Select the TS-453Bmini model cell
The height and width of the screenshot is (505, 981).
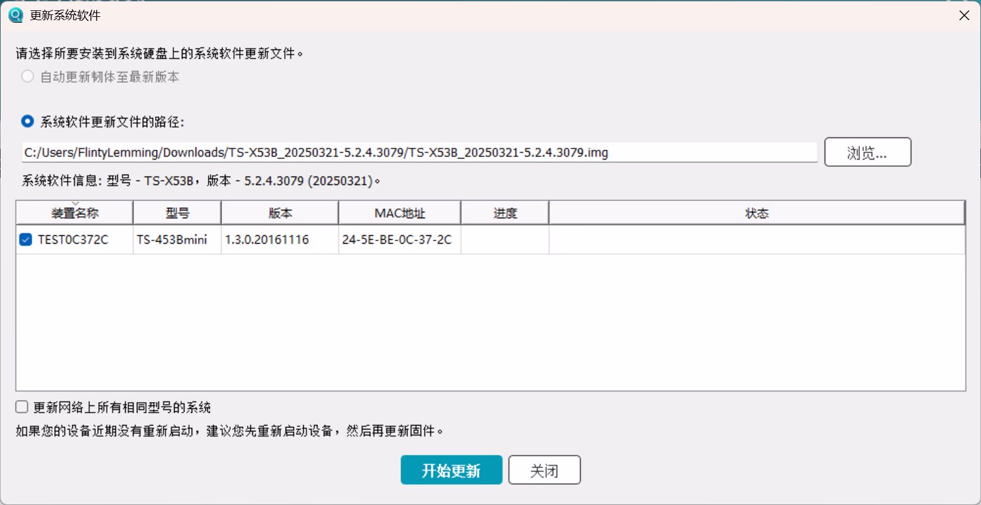point(172,240)
